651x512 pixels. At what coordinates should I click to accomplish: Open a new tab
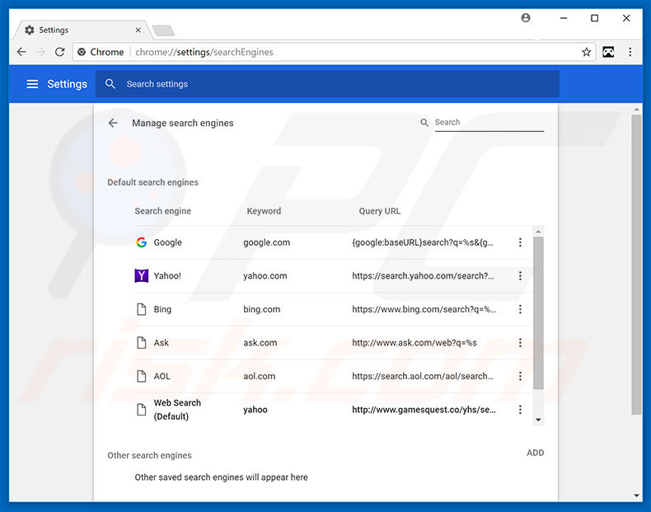[x=163, y=31]
